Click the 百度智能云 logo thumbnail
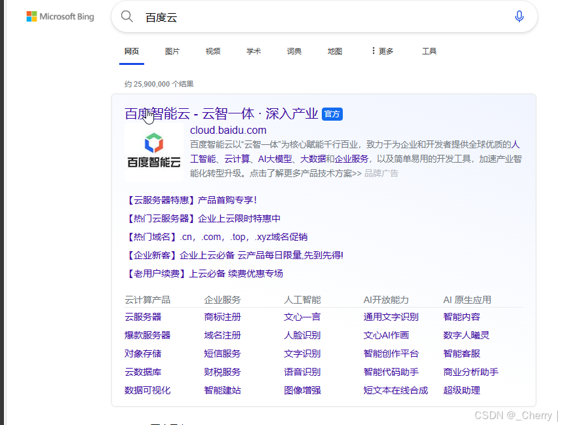The height and width of the screenshot is (425, 565). [154, 152]
